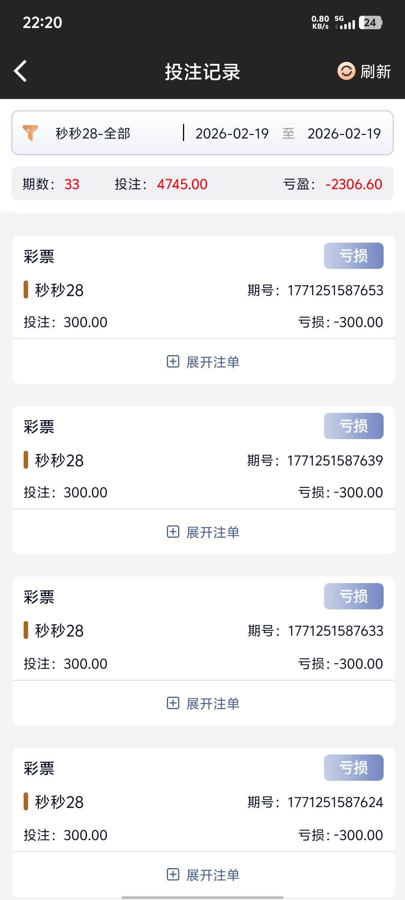Tap 亏损 badge on period 1771251587639
Viewport: 405px width, 900px height.
(x=353, y=426)
